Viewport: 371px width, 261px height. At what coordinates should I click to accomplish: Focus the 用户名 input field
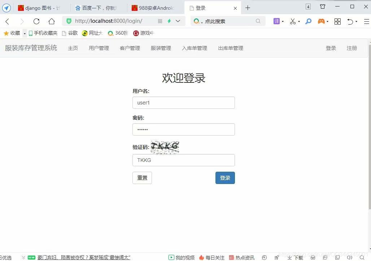pyautogui.click(x=184, y=103)
